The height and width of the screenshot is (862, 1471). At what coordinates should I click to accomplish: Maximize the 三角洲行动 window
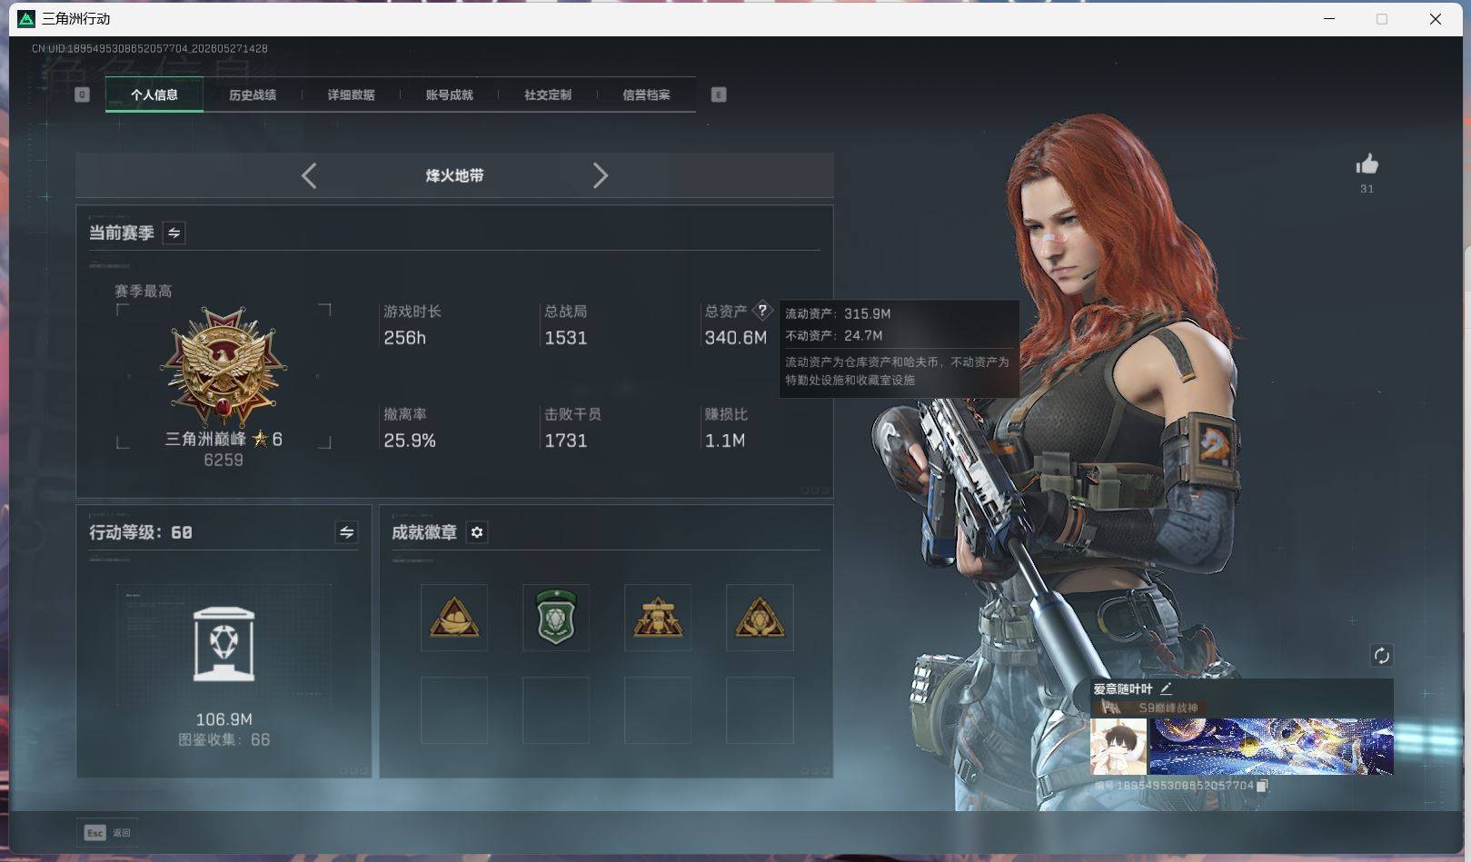point(1382,19)
